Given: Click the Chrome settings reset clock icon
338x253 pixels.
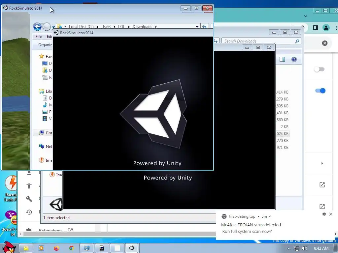Looking at the screenshot, I should point(29,212).
